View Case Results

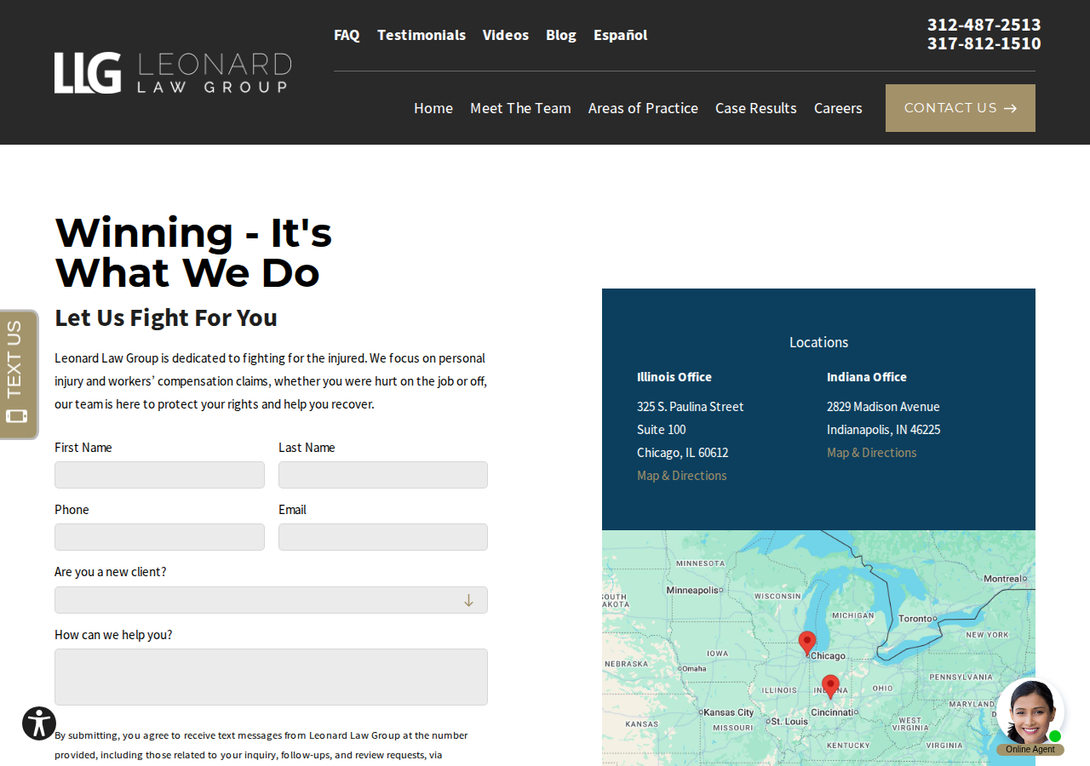click(x=756, y=108)
